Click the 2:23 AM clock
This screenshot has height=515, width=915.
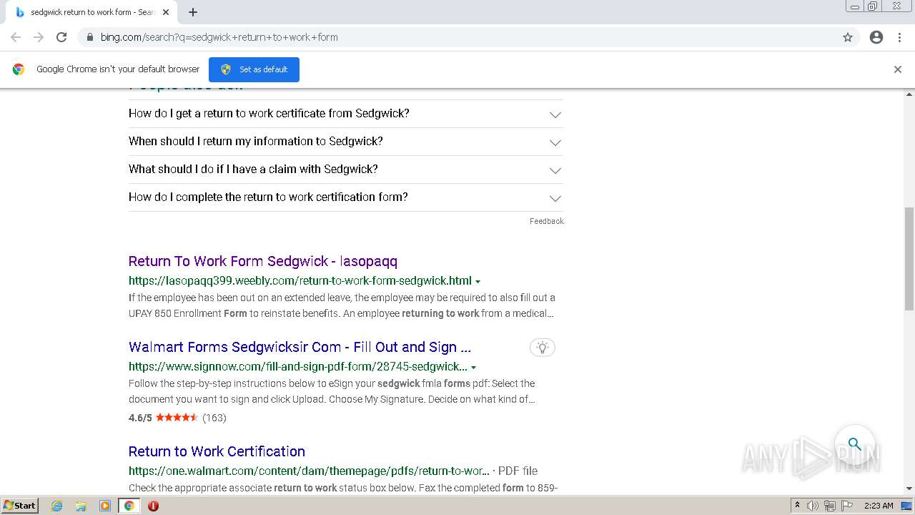tap(879, 506)
